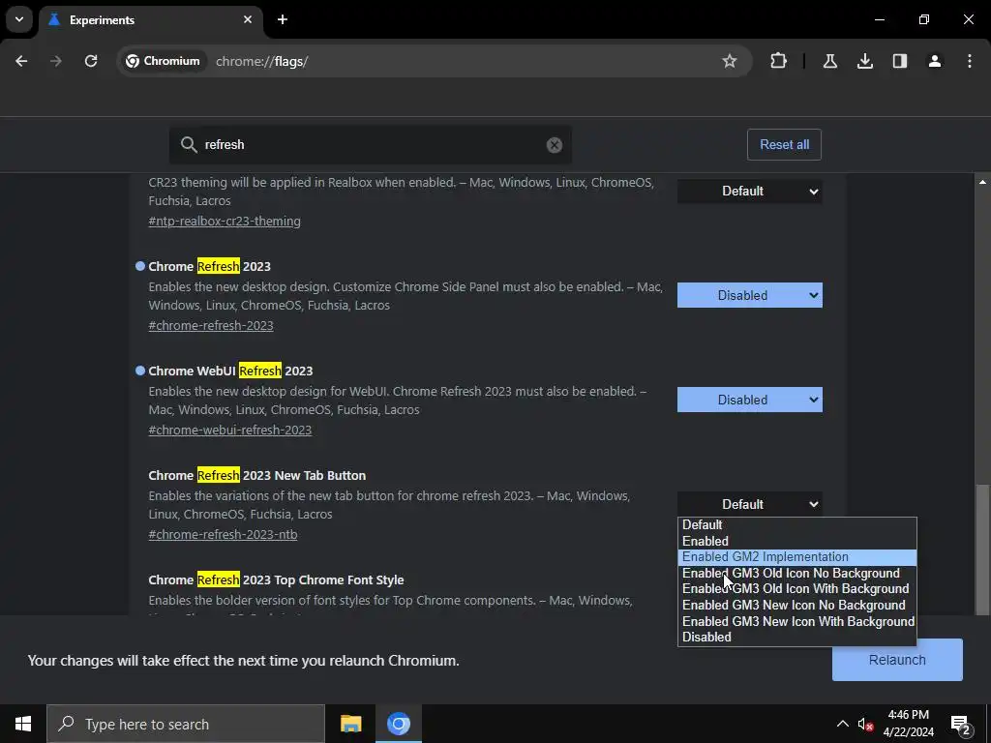Open Chrome WebUI Refresh 2023 Disabled dropdown
The width and height of the screenshot is (991, 743).
pos(750,400)
